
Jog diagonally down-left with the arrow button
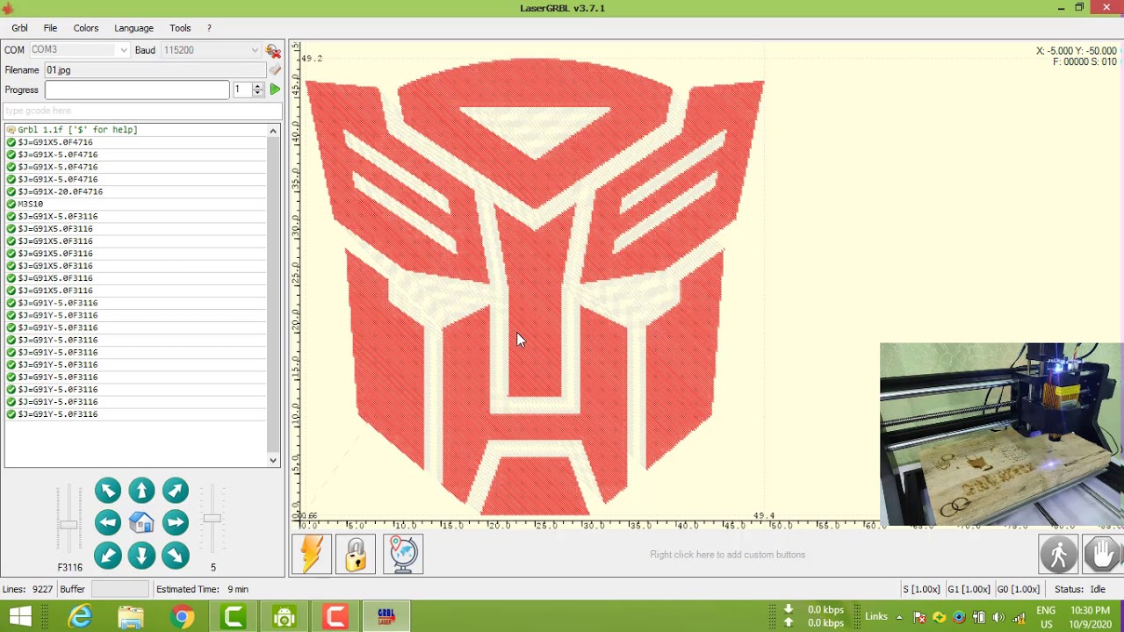[x=108, y=556]
